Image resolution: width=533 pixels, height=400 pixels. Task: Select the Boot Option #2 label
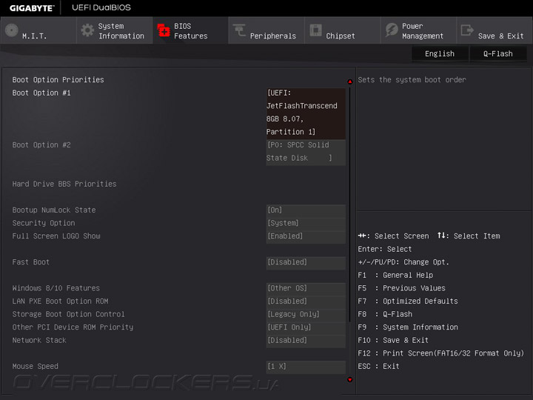[x=41, y=145]
